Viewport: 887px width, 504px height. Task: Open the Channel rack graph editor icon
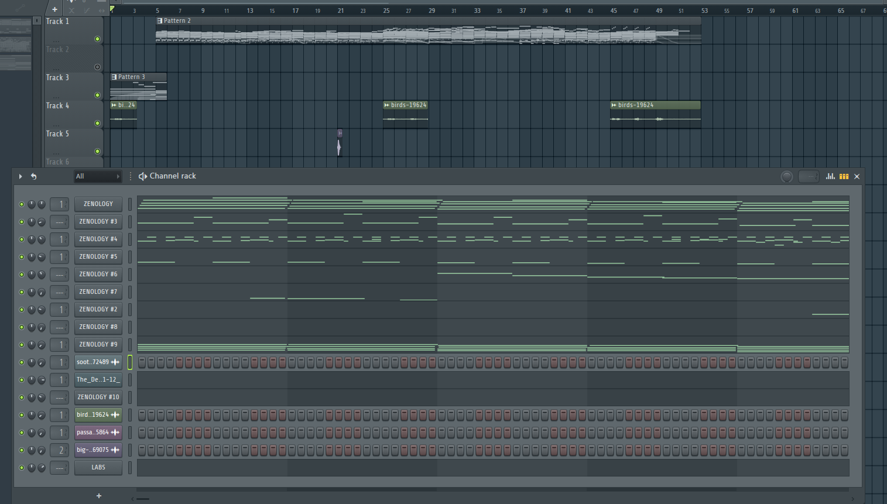coord(830,176)
